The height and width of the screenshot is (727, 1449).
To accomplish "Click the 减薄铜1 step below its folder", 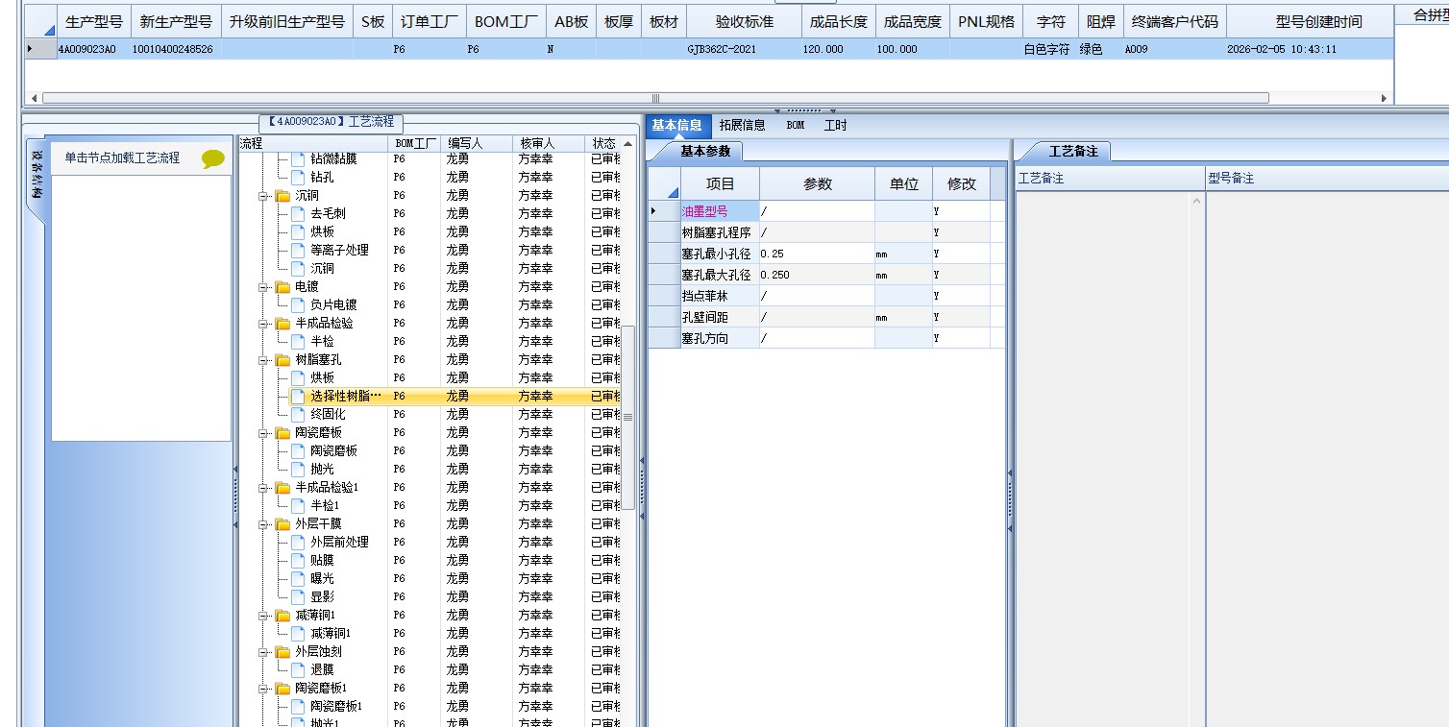I will point(331,634).
